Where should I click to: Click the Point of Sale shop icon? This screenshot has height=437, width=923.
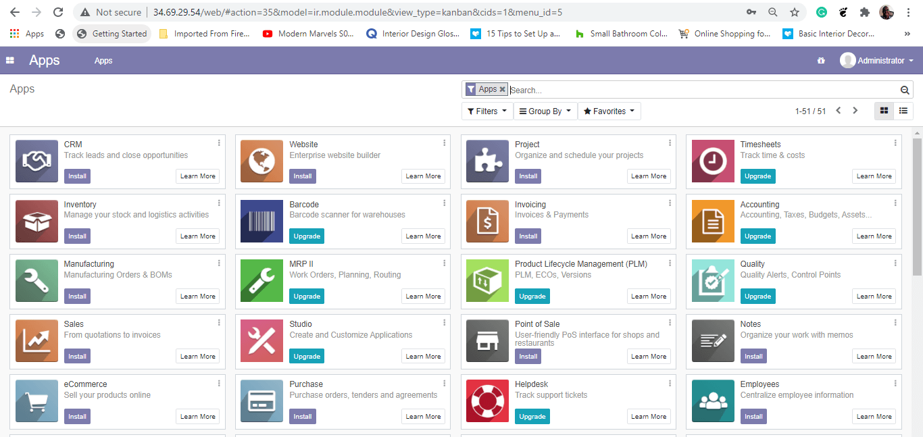pyautogui.click(x=487, y=341)
